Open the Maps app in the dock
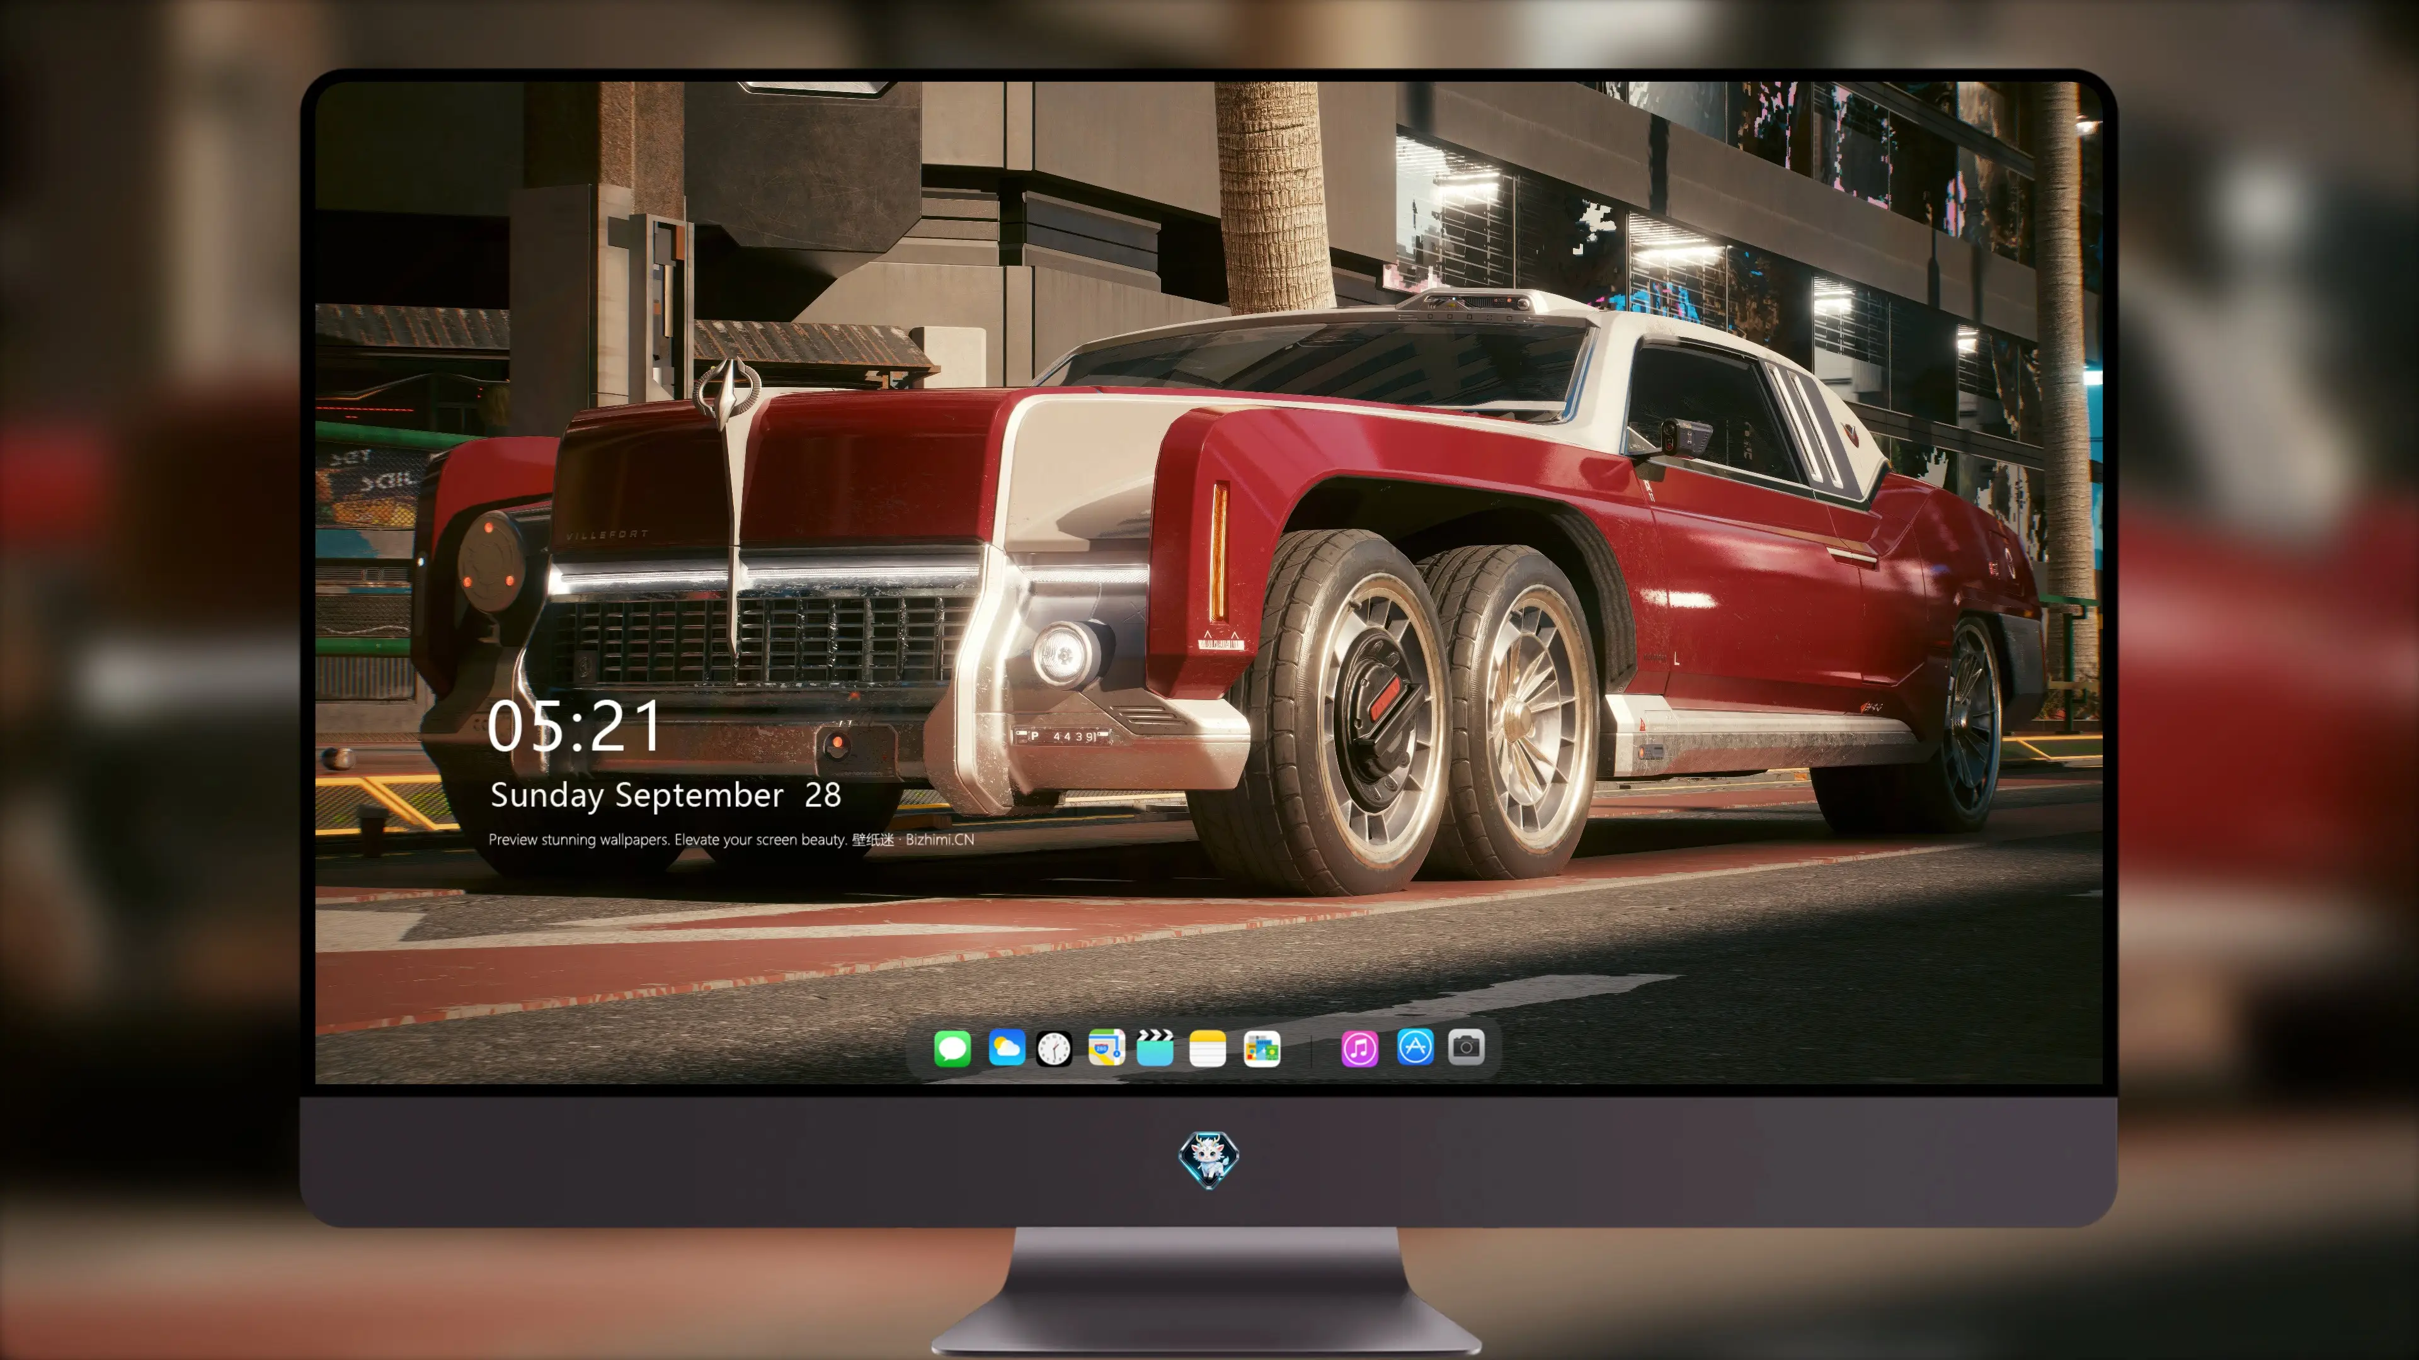 click(1106, 1048)
